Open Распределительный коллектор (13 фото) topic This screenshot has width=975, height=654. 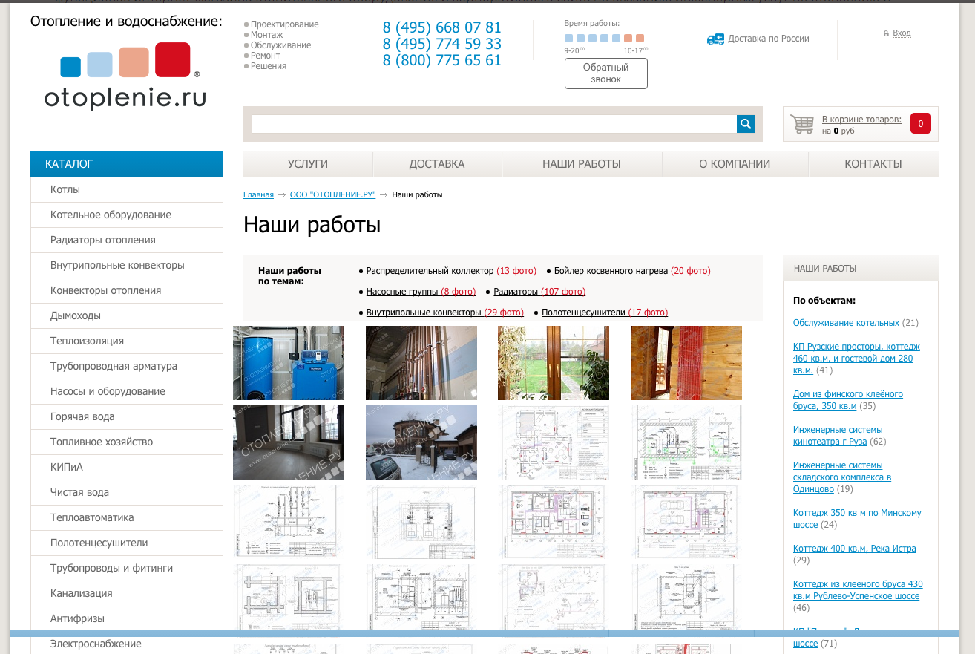(451, 272)
